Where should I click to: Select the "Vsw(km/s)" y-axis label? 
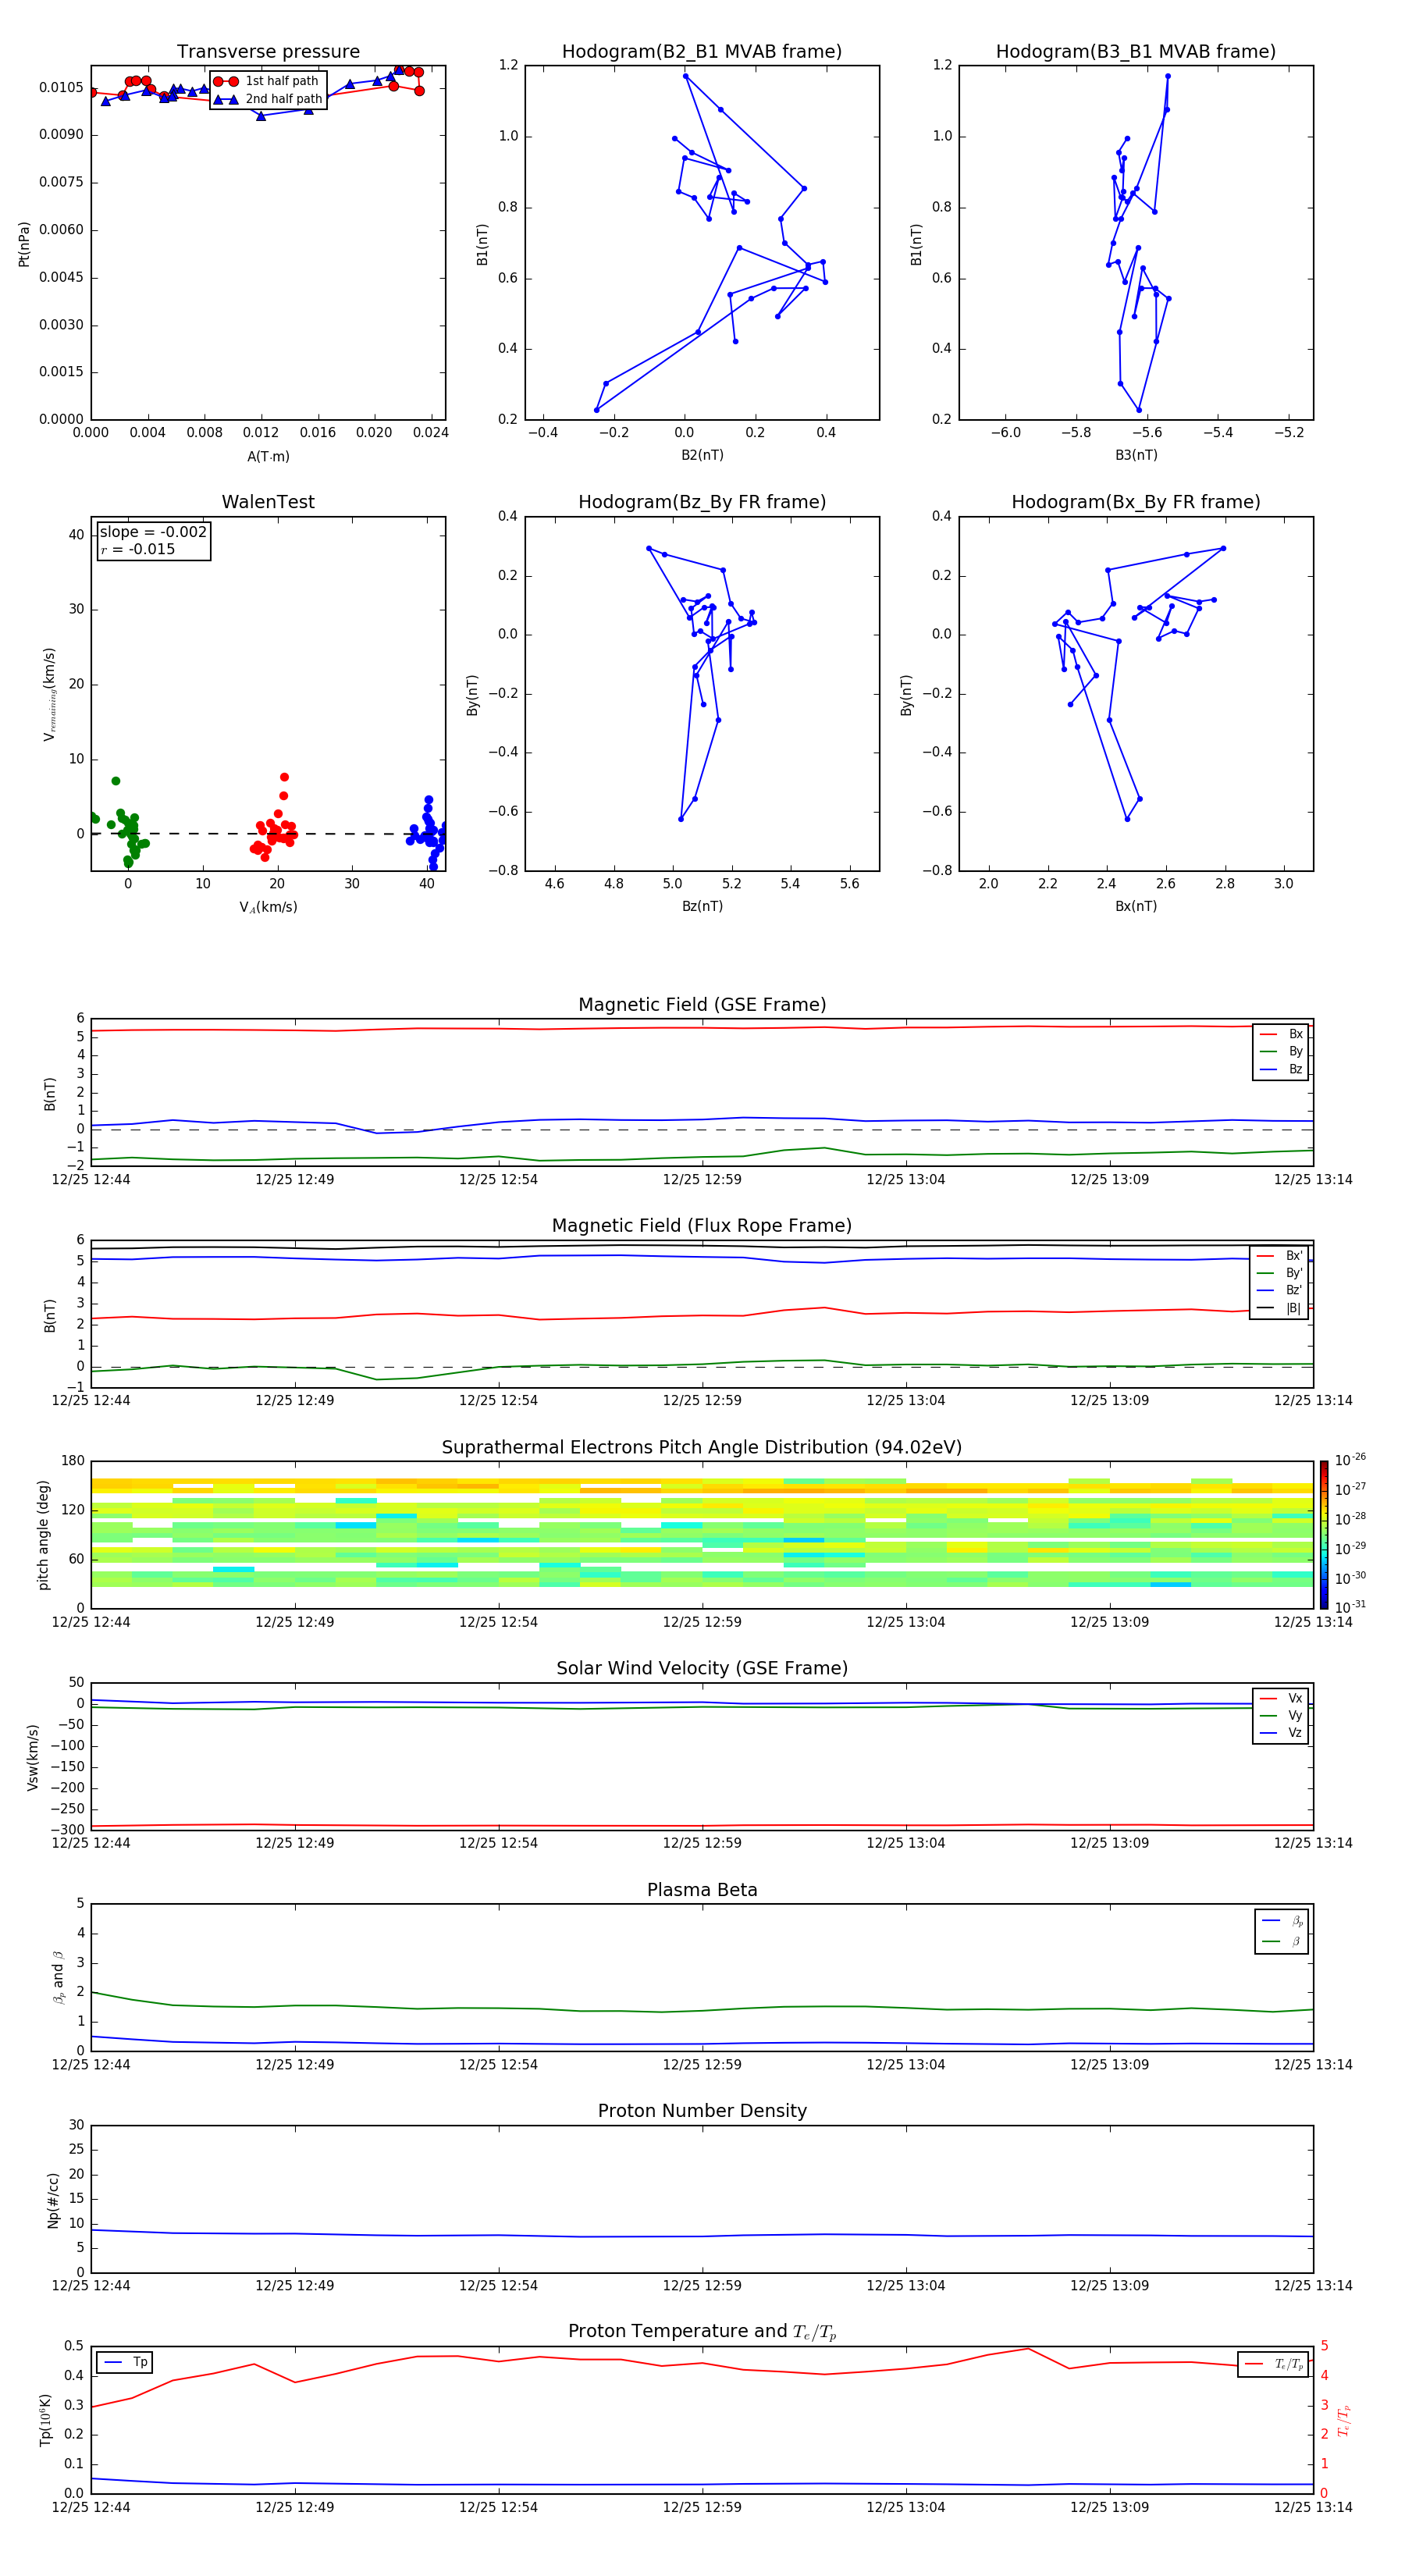(32, 1757)
